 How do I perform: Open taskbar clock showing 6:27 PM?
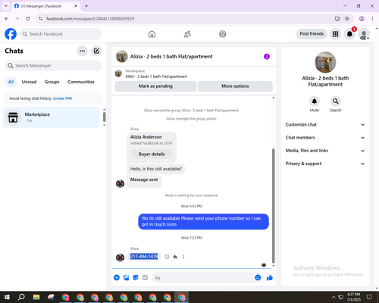pos(353,297)
